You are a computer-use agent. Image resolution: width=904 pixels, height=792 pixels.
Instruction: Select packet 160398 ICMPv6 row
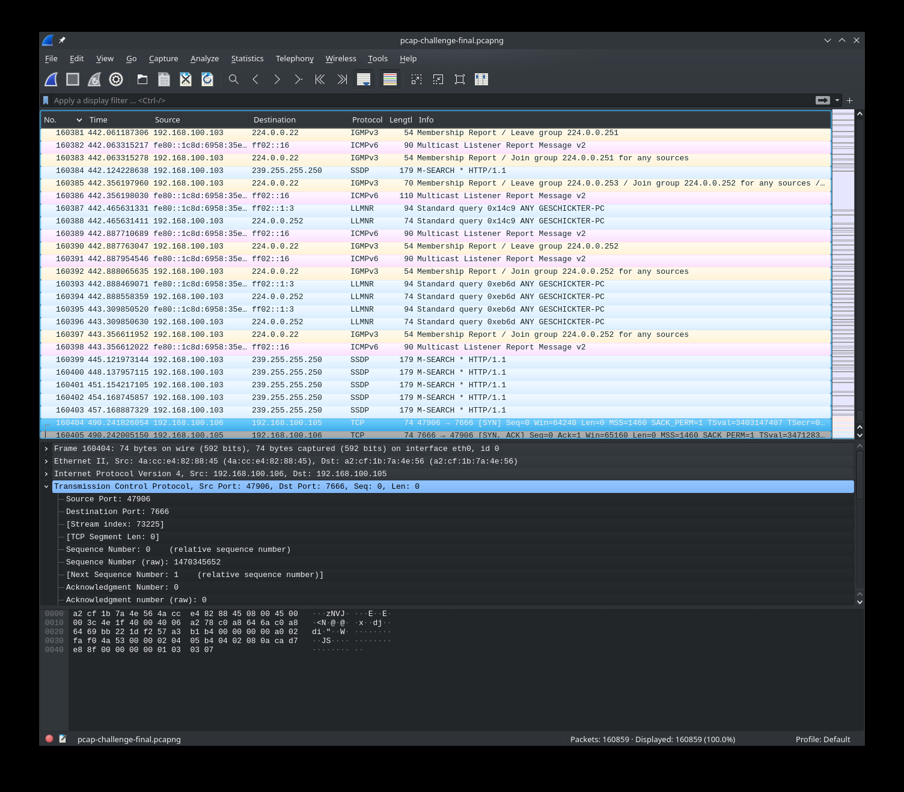(x=436, y=347)
